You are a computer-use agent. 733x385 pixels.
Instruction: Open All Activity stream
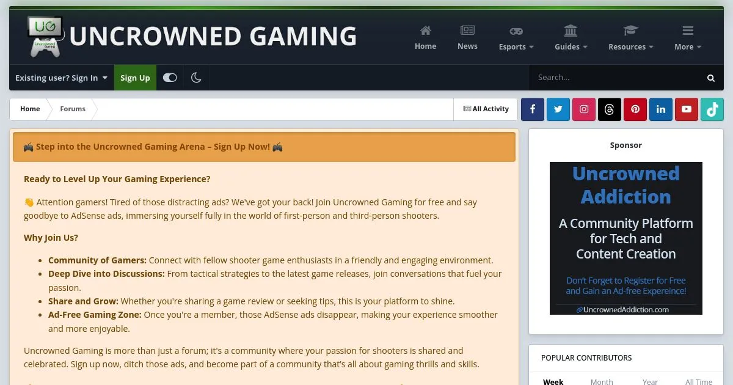tap(486, 109)
